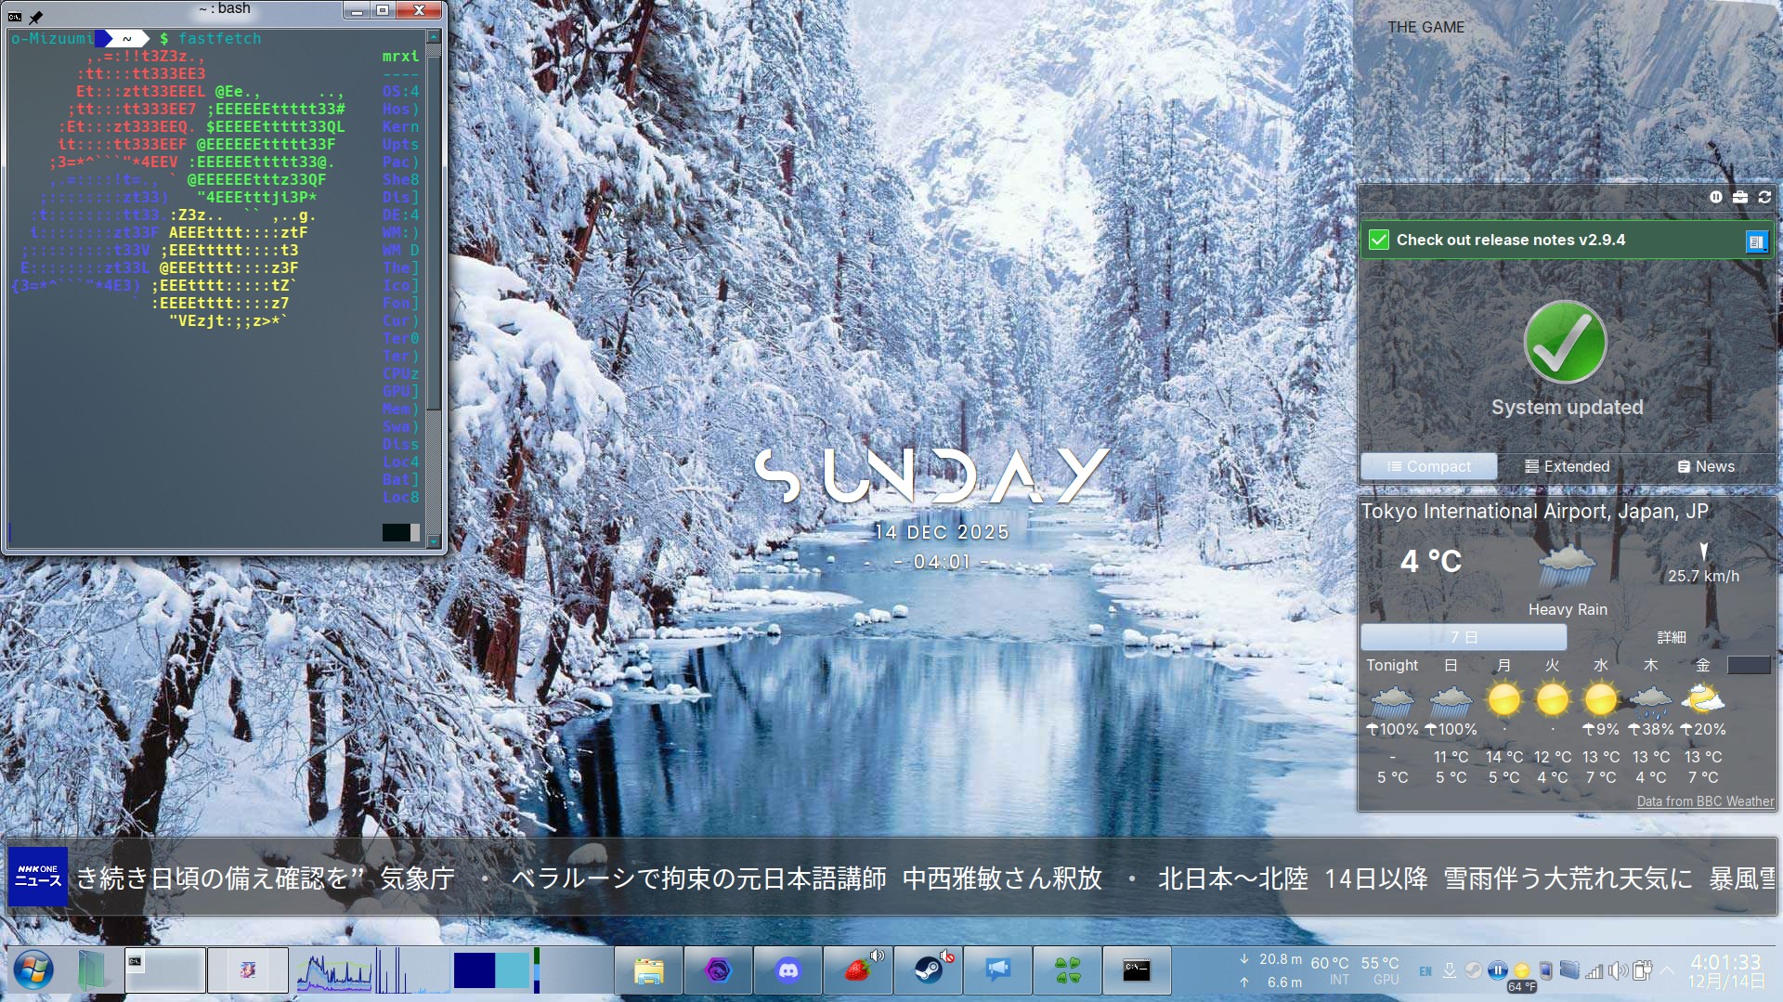Click the volume speaker tray icon
1783x1002 pixels.
point(1619,970)
